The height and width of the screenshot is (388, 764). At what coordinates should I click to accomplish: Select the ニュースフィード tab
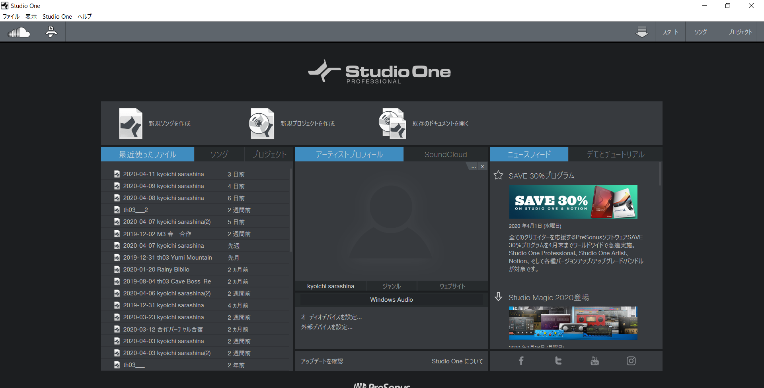529,154
